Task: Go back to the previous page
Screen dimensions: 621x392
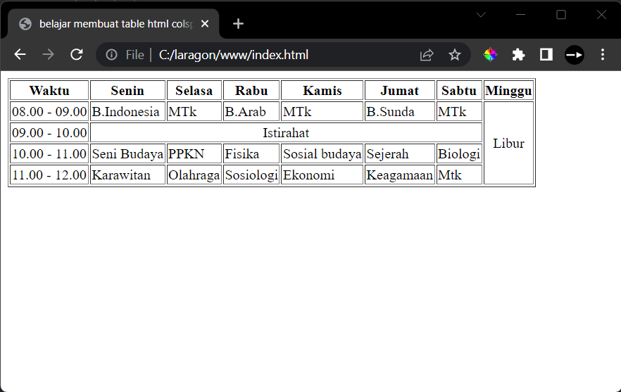Action: [20, 55]
